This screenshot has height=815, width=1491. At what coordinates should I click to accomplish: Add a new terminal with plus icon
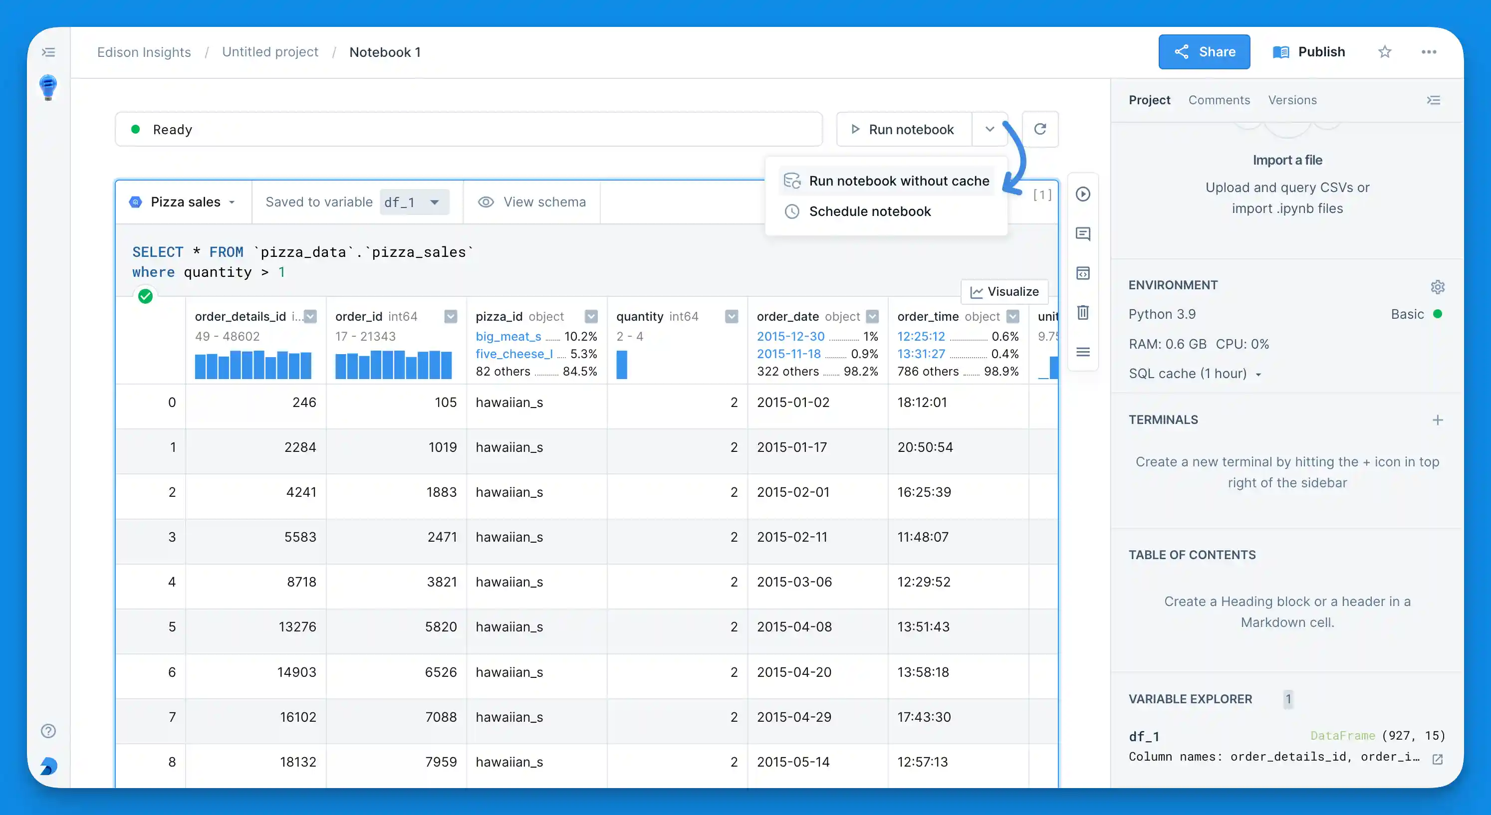click(1437, 420)
